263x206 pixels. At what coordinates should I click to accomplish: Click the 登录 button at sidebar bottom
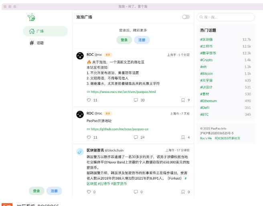(36, 191)
